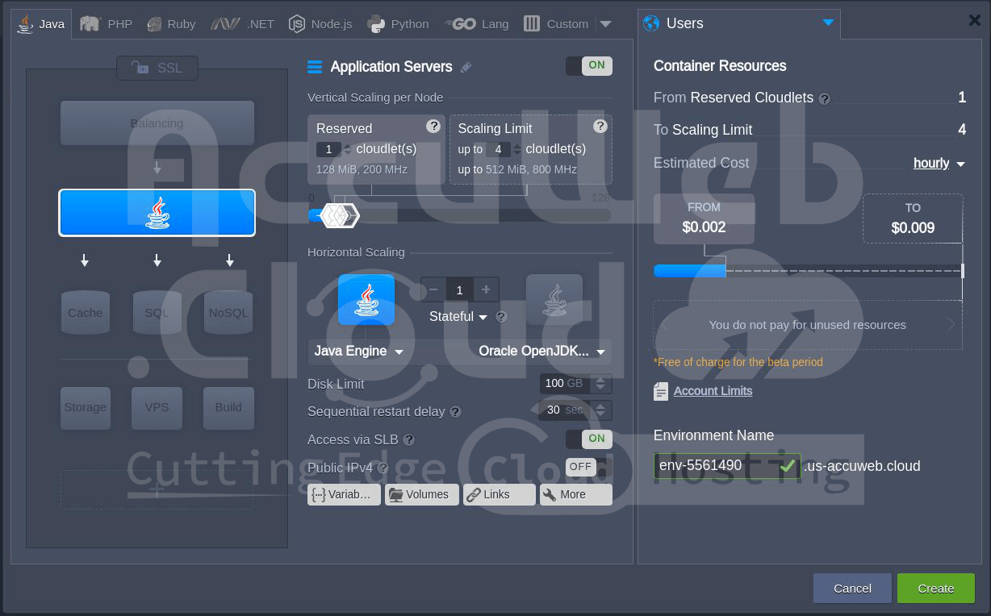This screenshot has width=991, height=616.
Task: Open the Java Engine dropdown
Action: pyautogui.click(x=359, y=352)
